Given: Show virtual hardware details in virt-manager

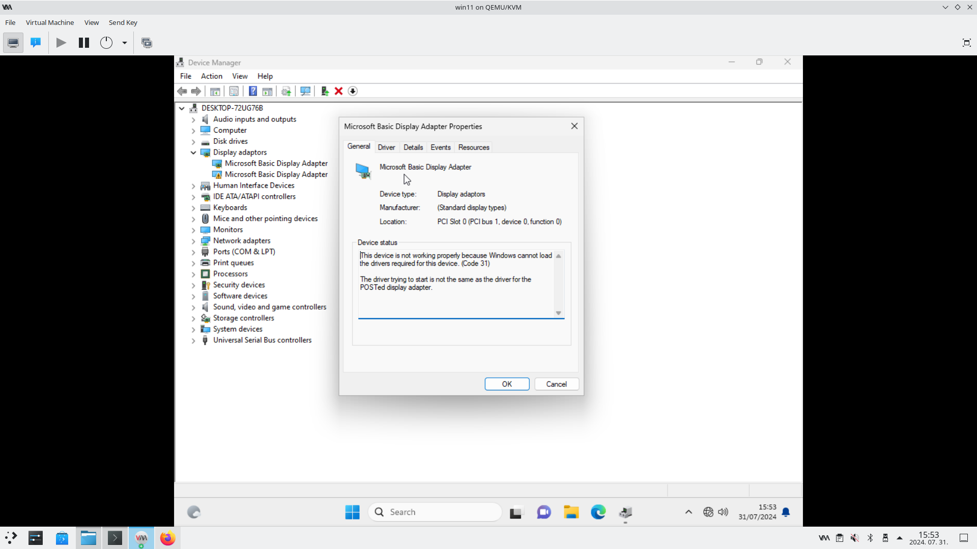Looking at the screenshot, I should (x=36, y=43).
